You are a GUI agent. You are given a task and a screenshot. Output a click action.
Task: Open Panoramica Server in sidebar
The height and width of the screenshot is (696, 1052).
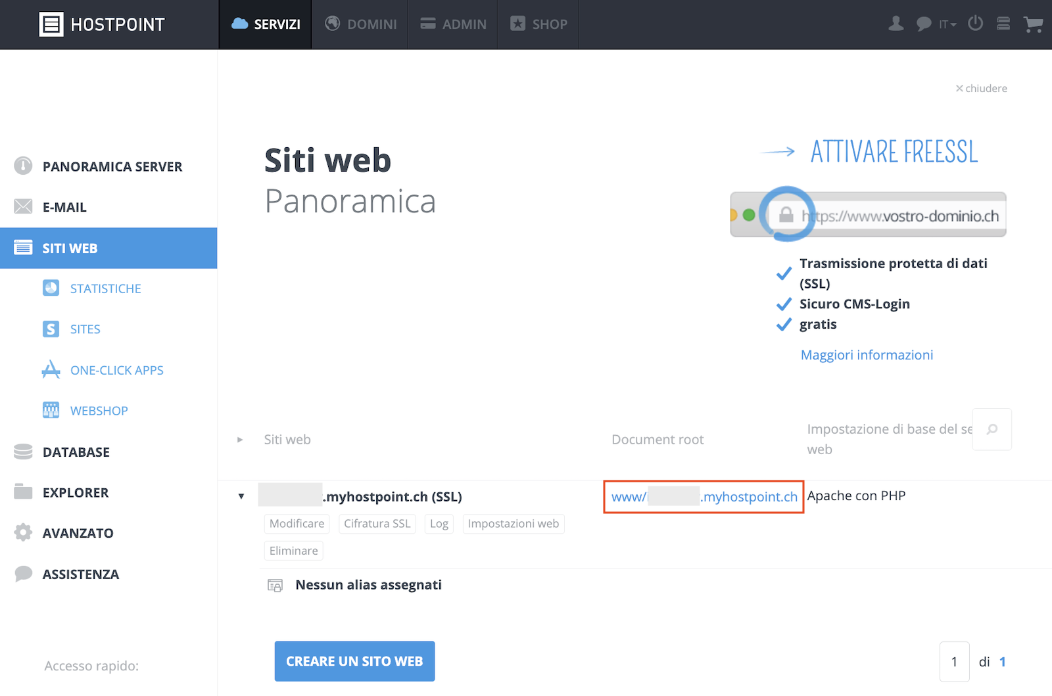(x=108, y=166)
